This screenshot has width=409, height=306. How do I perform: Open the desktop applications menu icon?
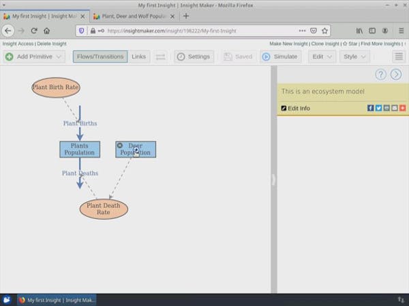(7, 300)
